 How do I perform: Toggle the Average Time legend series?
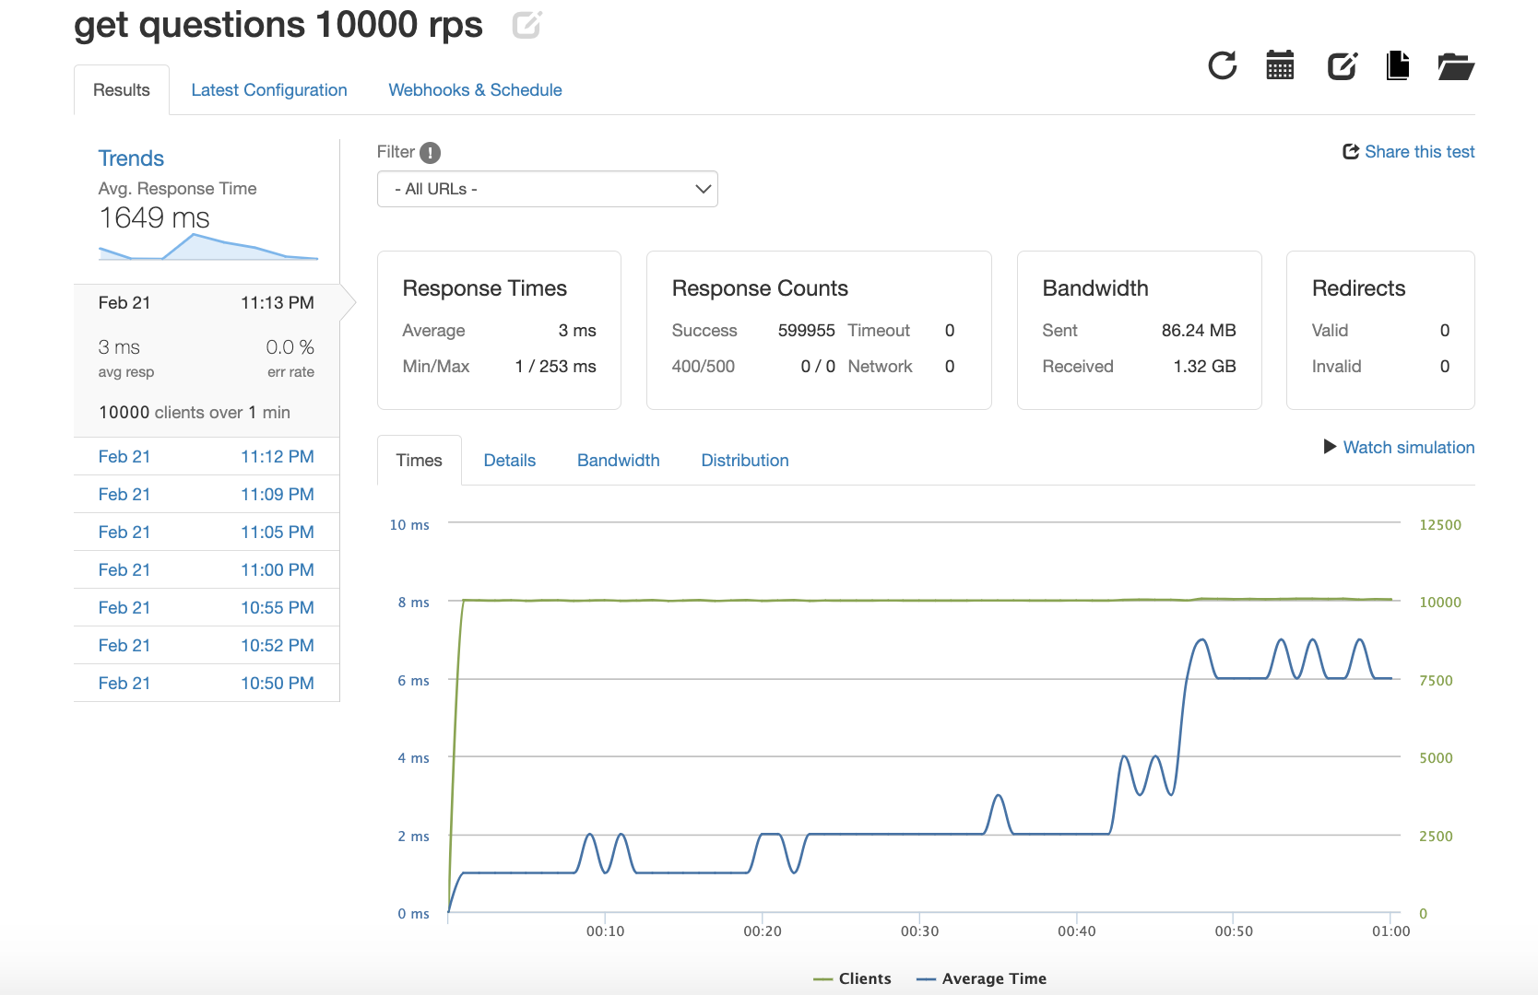981,978
